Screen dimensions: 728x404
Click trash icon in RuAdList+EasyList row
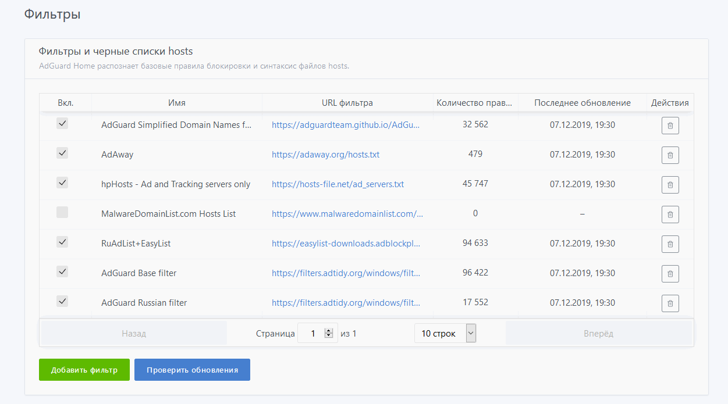(x=670, y=244)
